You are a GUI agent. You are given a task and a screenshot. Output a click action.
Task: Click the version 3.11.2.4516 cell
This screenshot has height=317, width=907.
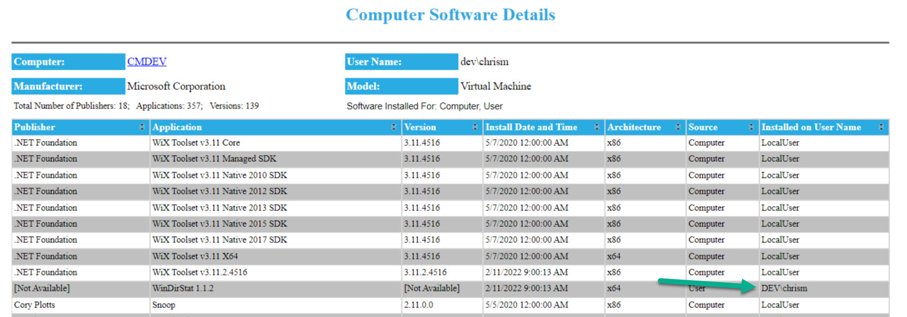click(425, 272)
